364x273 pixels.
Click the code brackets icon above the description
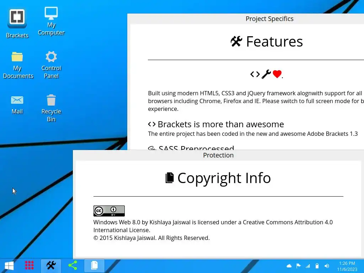point(255,74)
